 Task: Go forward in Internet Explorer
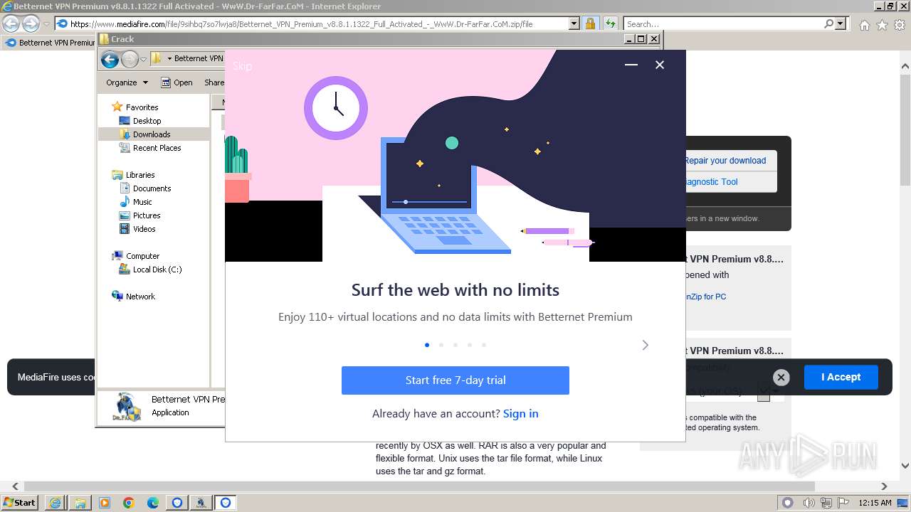pyautogui.click(x=31, y=23)
